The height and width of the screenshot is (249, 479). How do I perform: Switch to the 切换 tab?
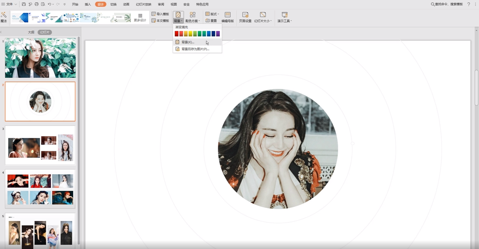[x=113, y=4]
